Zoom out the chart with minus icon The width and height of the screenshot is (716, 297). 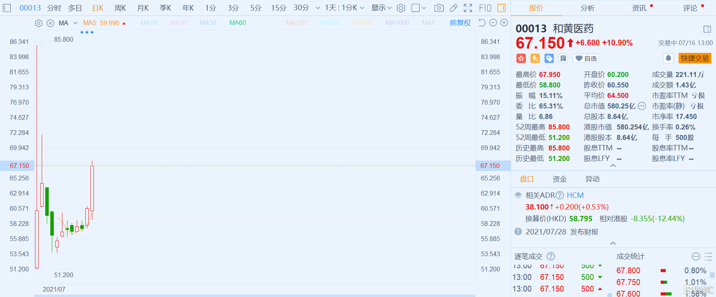(x=493, y=23)
